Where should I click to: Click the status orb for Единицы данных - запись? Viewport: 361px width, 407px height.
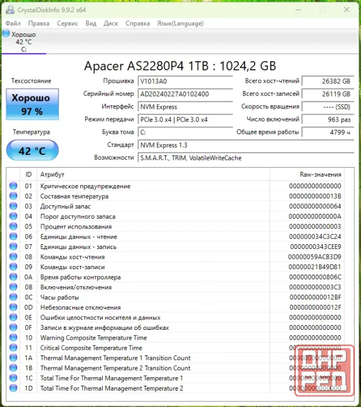[13, 247]
